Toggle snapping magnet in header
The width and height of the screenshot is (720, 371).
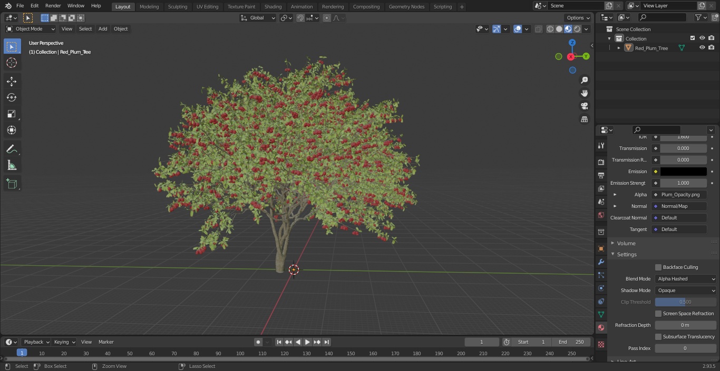click(300, 18)
